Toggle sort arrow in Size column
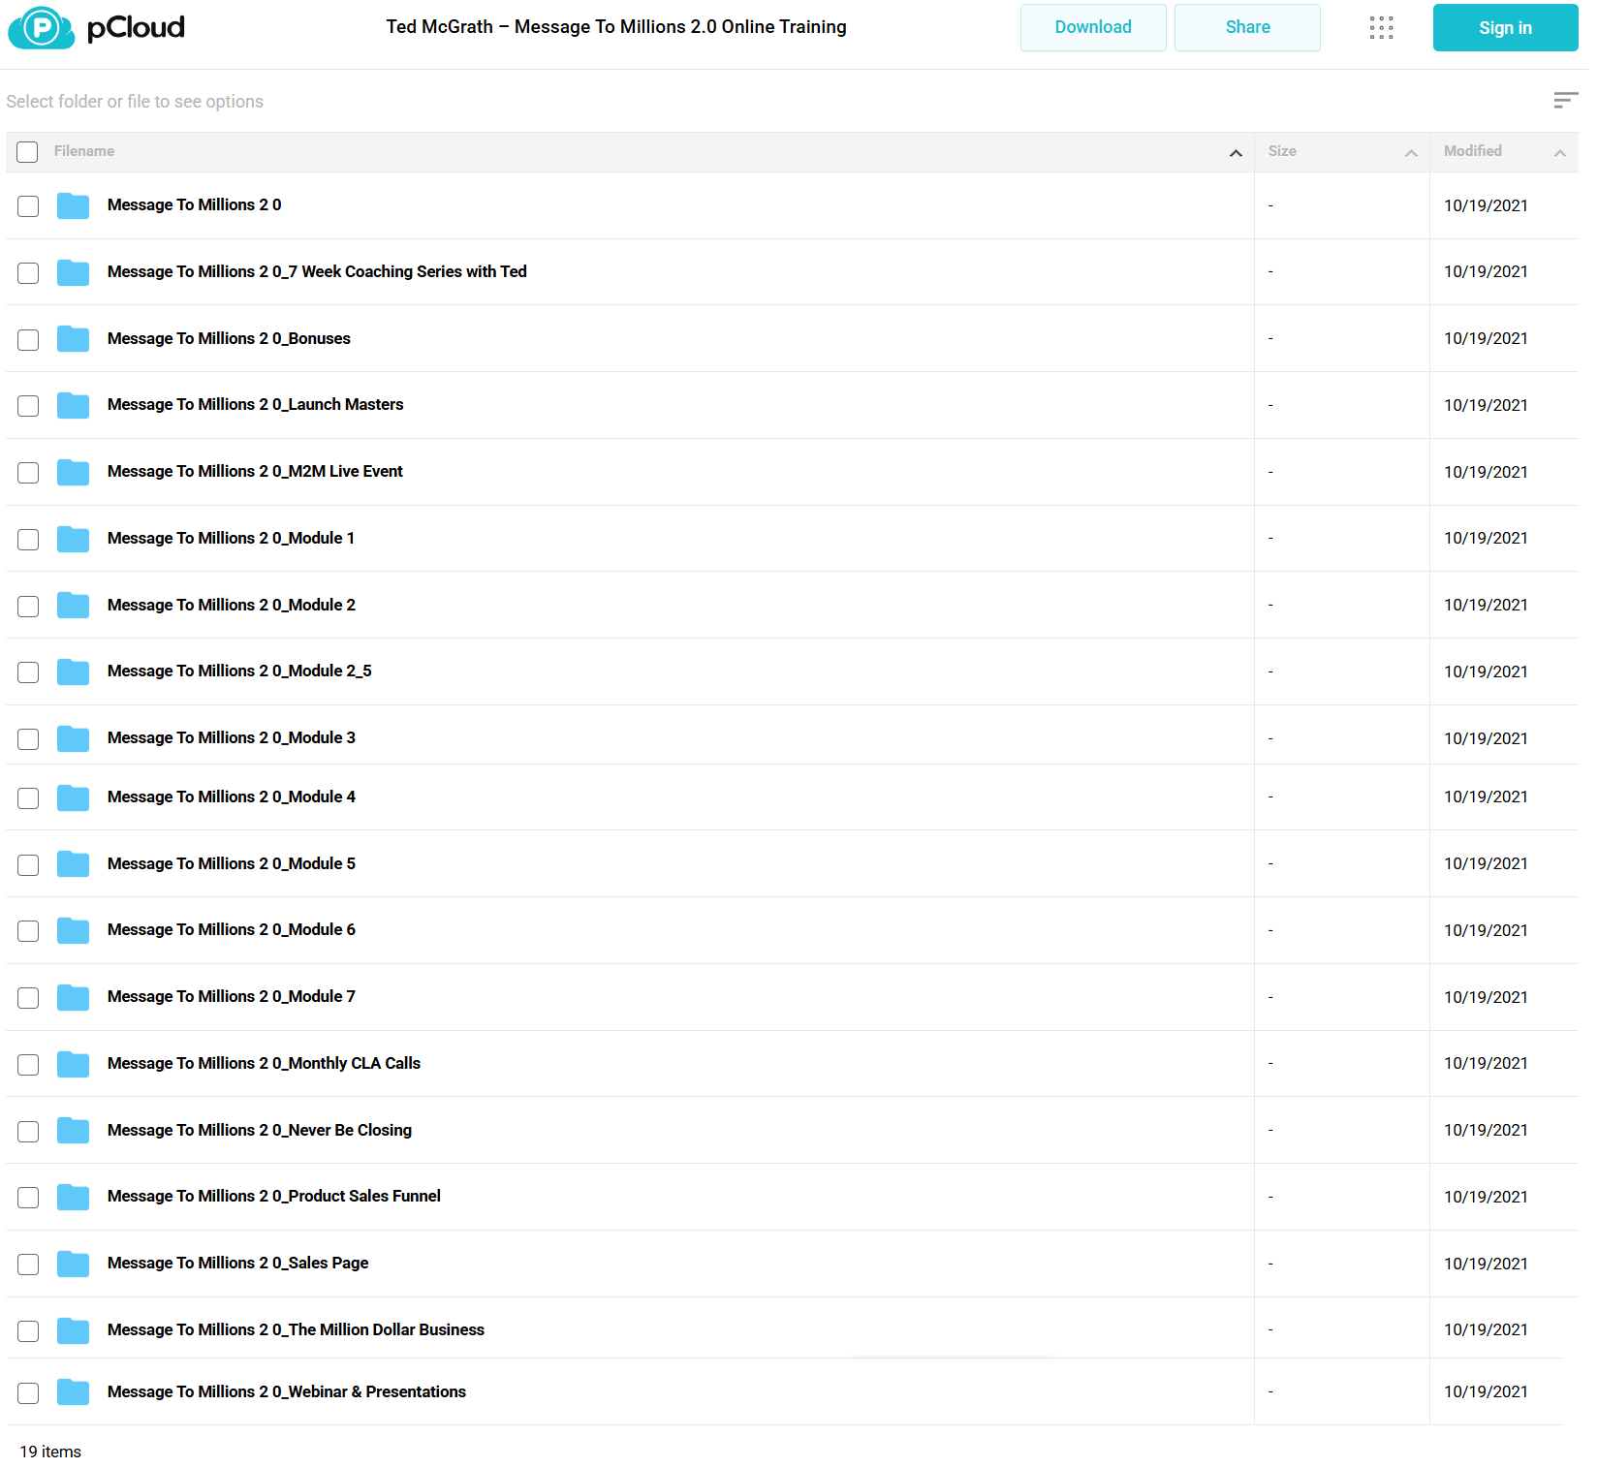This screenshot has height=1468, width=1598. pos(1411,153)
